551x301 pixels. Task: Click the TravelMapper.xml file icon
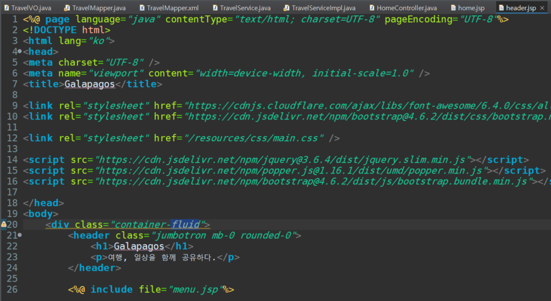tap(142, 8)
